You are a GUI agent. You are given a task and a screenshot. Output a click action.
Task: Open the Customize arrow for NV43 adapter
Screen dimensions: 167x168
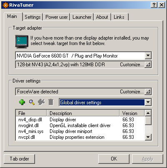[148, 65]
